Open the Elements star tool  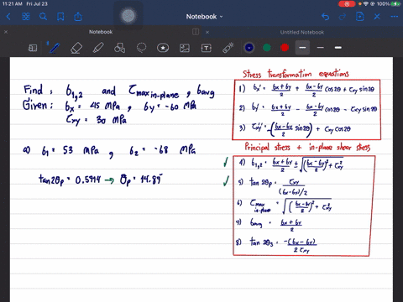[x=163, y=48]
